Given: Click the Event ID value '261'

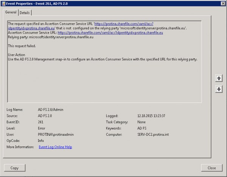Looking at the screenshot, I should tap(40, 122).
